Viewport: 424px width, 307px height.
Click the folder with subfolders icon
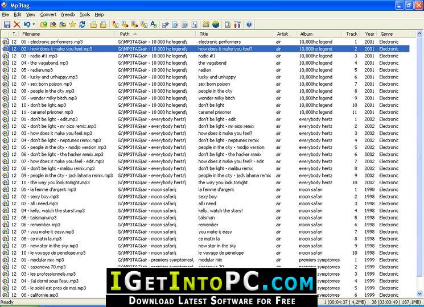tap(63, 24)
